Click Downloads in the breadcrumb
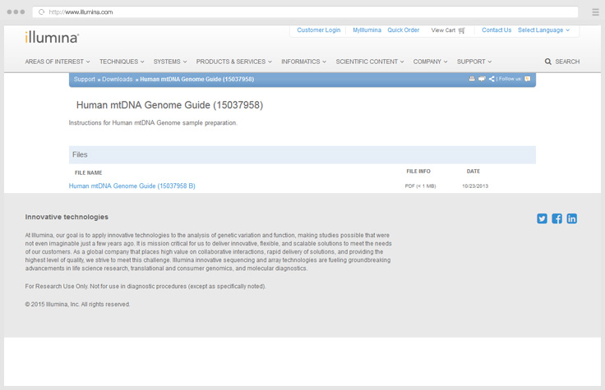Screen dimensions: 605x390 pos(118,80)
